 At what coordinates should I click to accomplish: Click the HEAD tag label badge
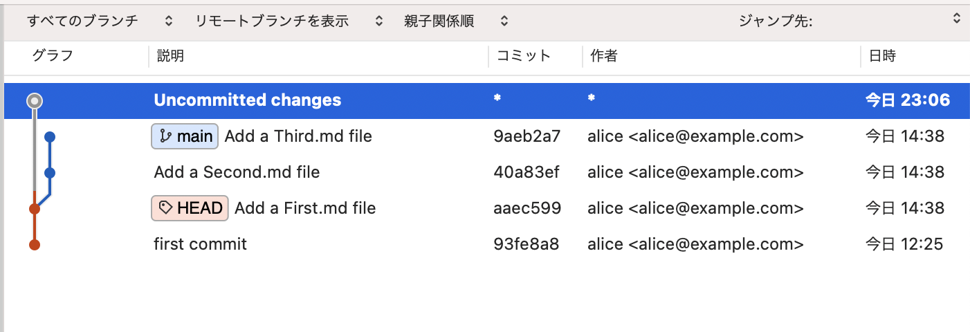pos(190,207)
